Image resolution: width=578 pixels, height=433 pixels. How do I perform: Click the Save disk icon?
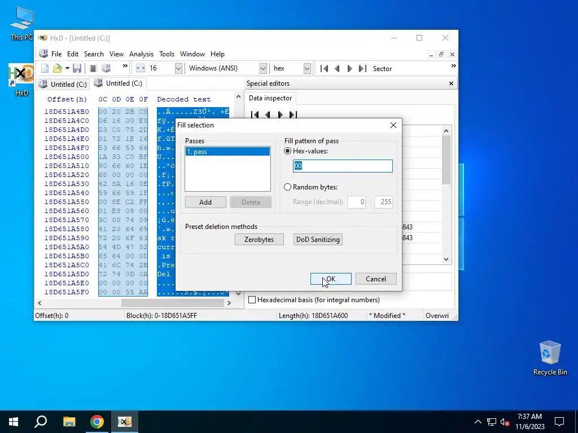[x=77, y=68]
